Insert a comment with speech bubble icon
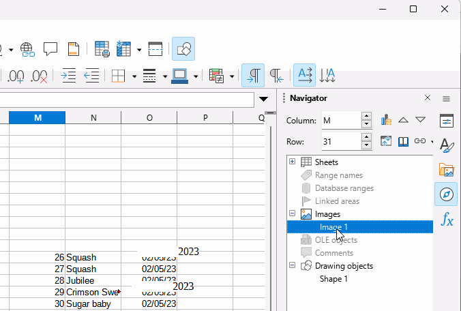Viewport: 461px width, 311px height. point(50,49)
